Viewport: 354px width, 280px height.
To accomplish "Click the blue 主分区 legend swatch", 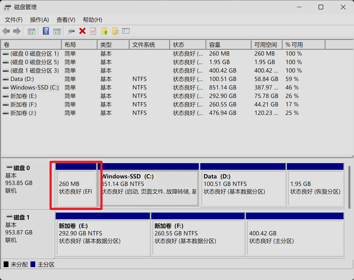I will (33, 264).
